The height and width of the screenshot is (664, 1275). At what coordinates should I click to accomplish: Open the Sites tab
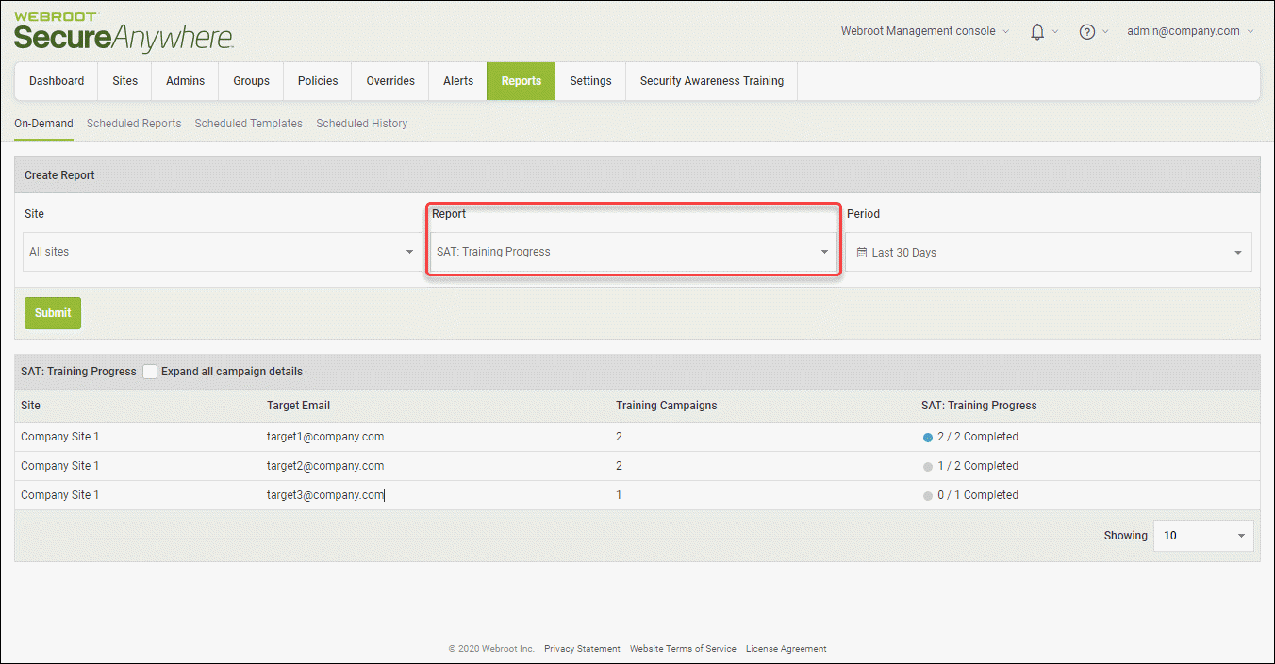point(124,81)
